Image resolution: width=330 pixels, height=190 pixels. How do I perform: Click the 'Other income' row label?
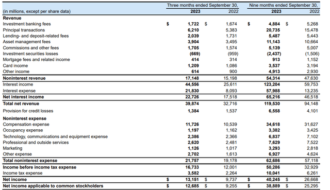point(16,72)
